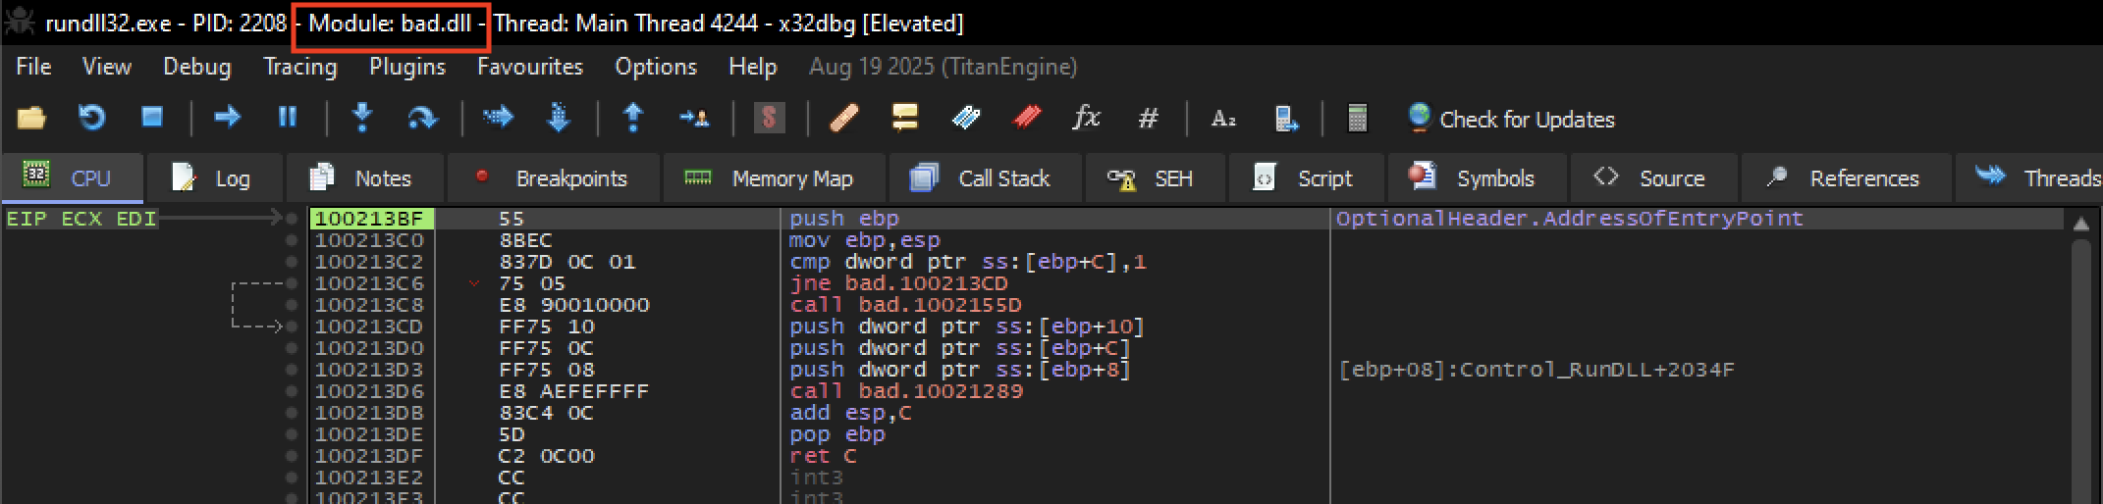The width and height of the screenshot is (2103, 504).
Task: Select the 'jne bad.100213CD' instruction
Action: click(898, 283)
